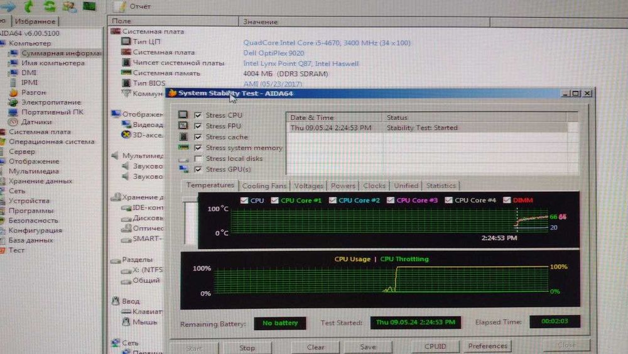Switch to the Voltages tab

(308, 185)
